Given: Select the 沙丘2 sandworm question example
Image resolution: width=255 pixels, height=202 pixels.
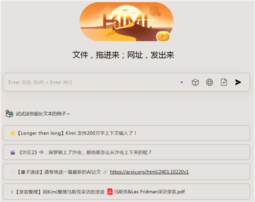Looking at the screenshot, I should [x=126, y=152].
